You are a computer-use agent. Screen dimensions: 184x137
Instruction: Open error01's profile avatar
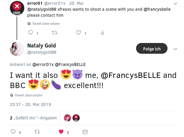point(17,8)
